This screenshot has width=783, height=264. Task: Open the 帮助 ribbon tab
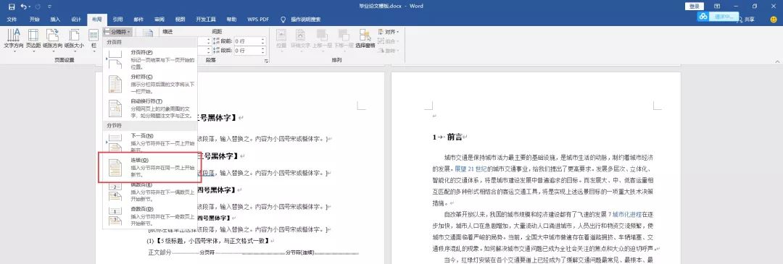tap(232, 20)
